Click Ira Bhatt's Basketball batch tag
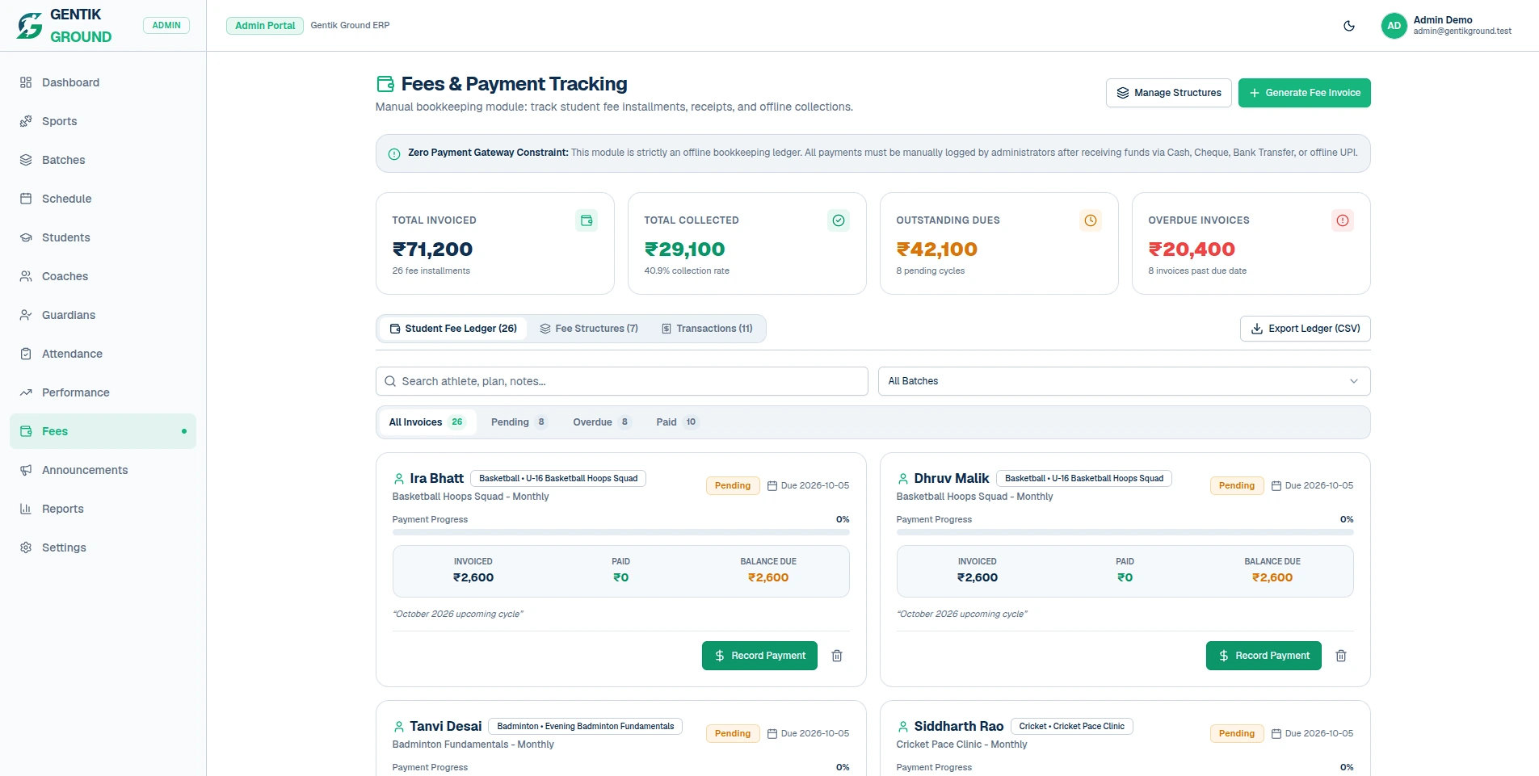Screen dimensions: 1539x776 [558, 478]
